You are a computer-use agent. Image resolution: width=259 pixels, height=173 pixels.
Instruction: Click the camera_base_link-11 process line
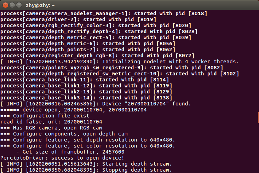[85, 80]
